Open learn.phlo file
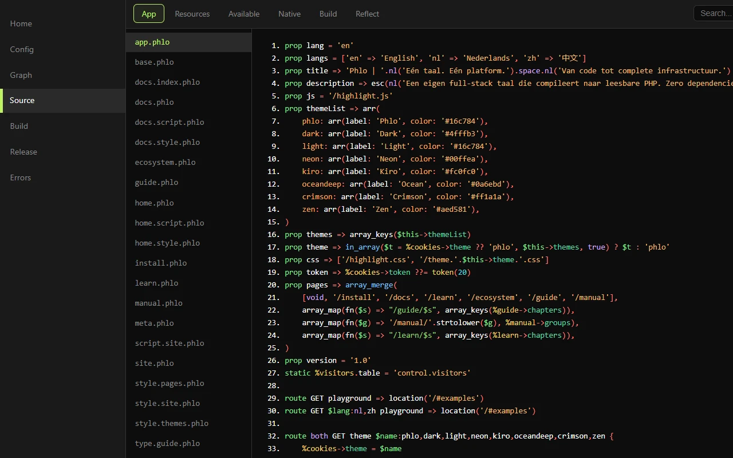733x458 pixels. coord(188,283)
